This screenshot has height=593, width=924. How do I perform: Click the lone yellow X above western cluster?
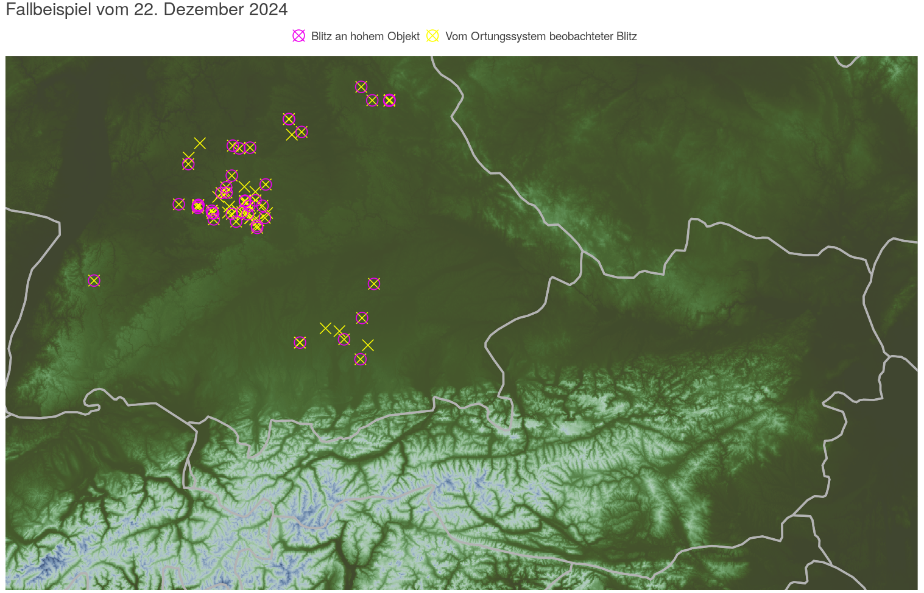coord(200,143)
